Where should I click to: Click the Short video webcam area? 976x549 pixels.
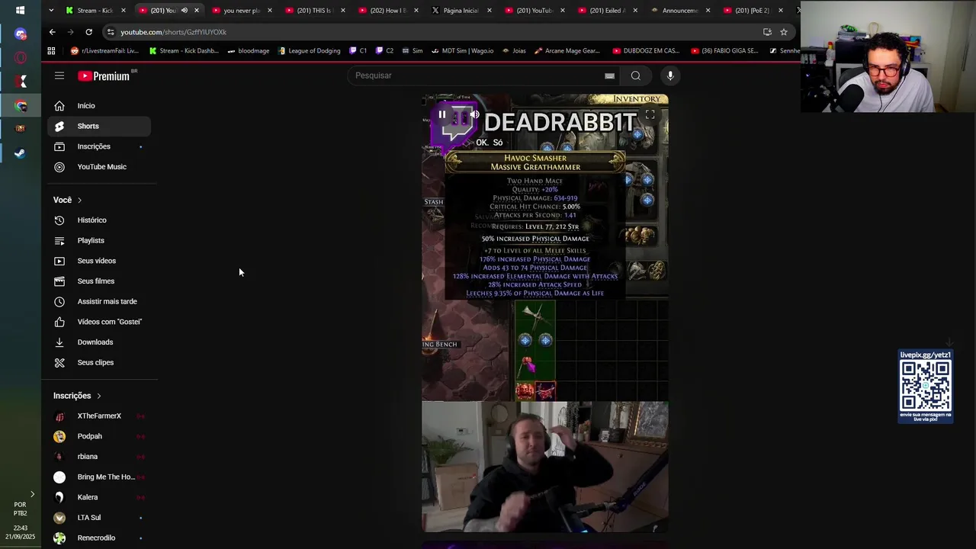click(x=545, y=467)
